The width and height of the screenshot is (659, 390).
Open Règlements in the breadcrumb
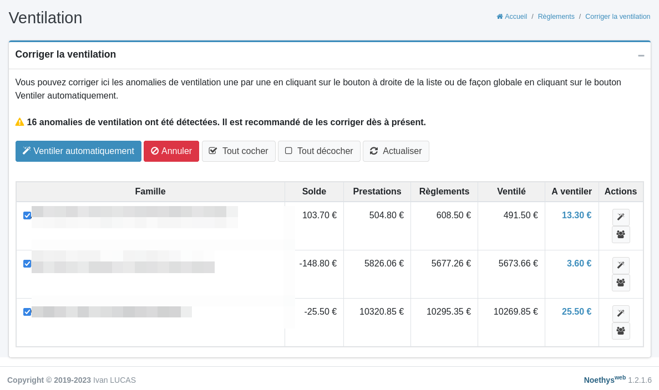click(x=556, y=17)
